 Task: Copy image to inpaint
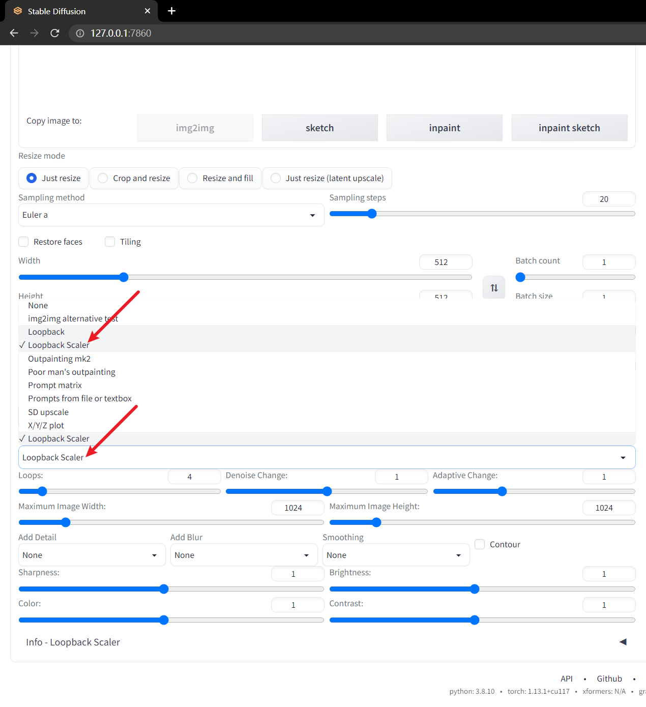click(445, 128)
